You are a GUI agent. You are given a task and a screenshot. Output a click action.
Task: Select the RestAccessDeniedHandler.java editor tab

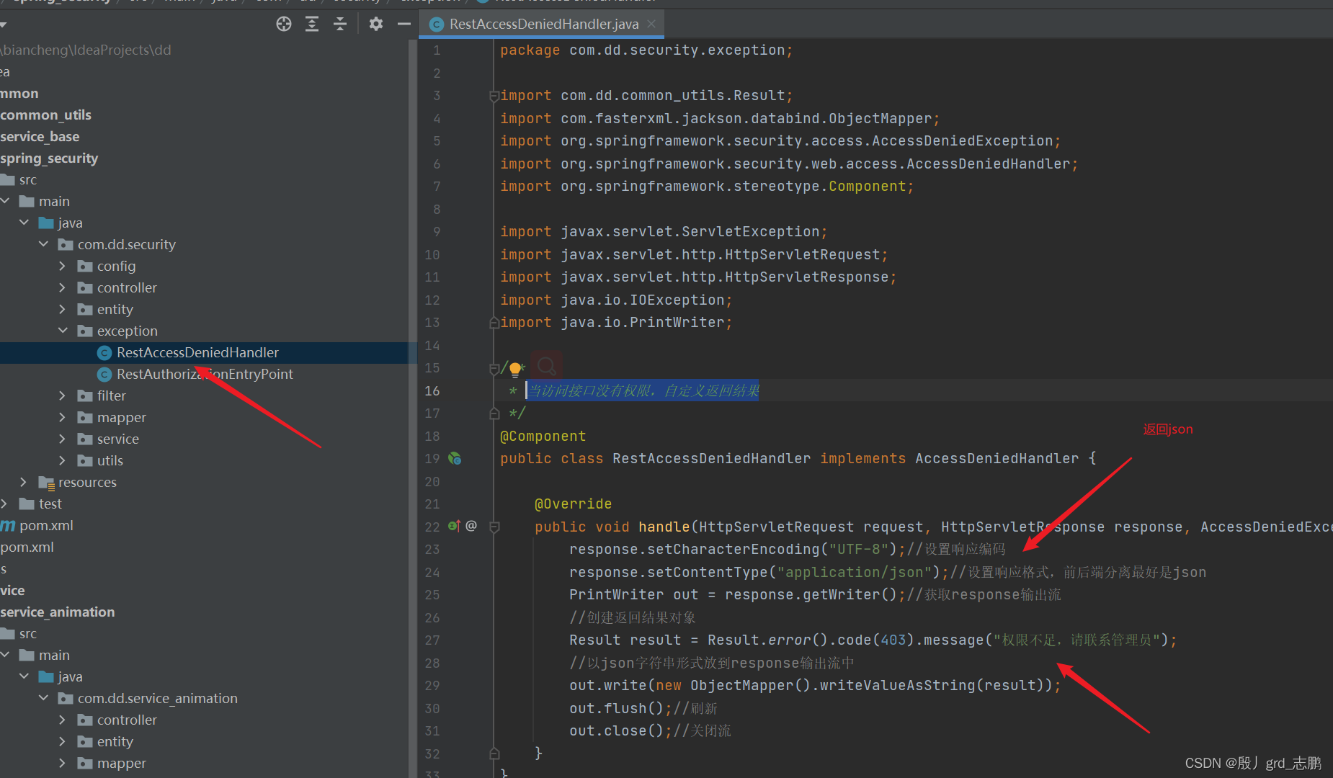543,24
